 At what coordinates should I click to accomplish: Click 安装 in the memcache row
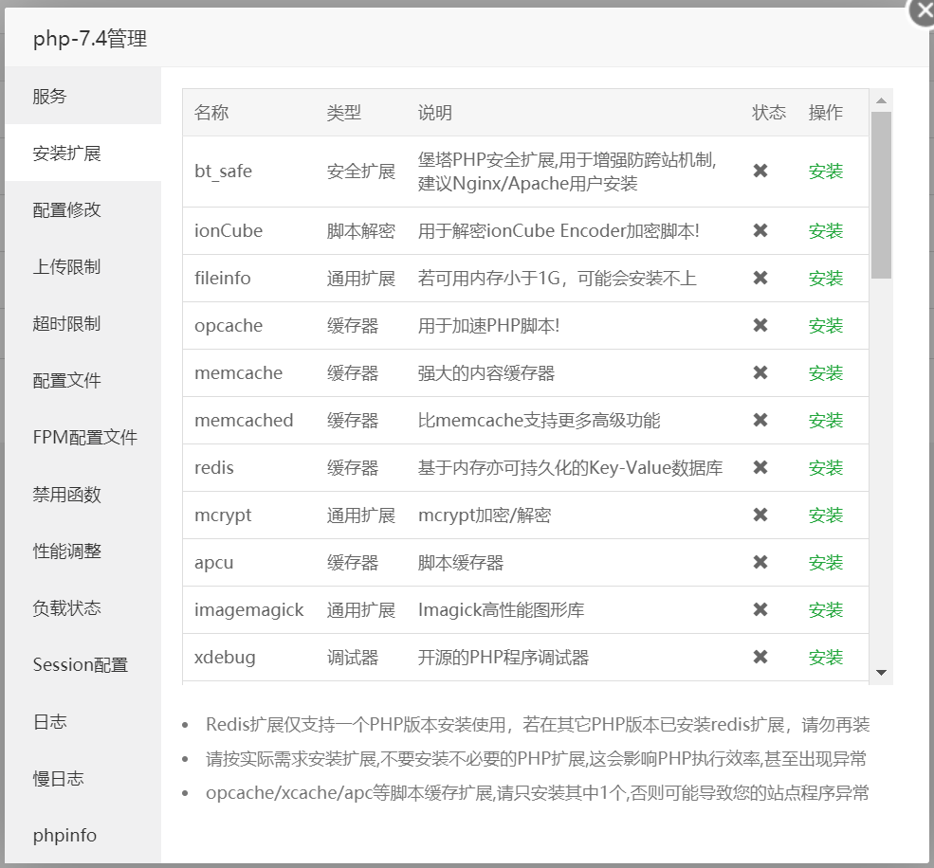pyautogui.click(x=826, y=373)
